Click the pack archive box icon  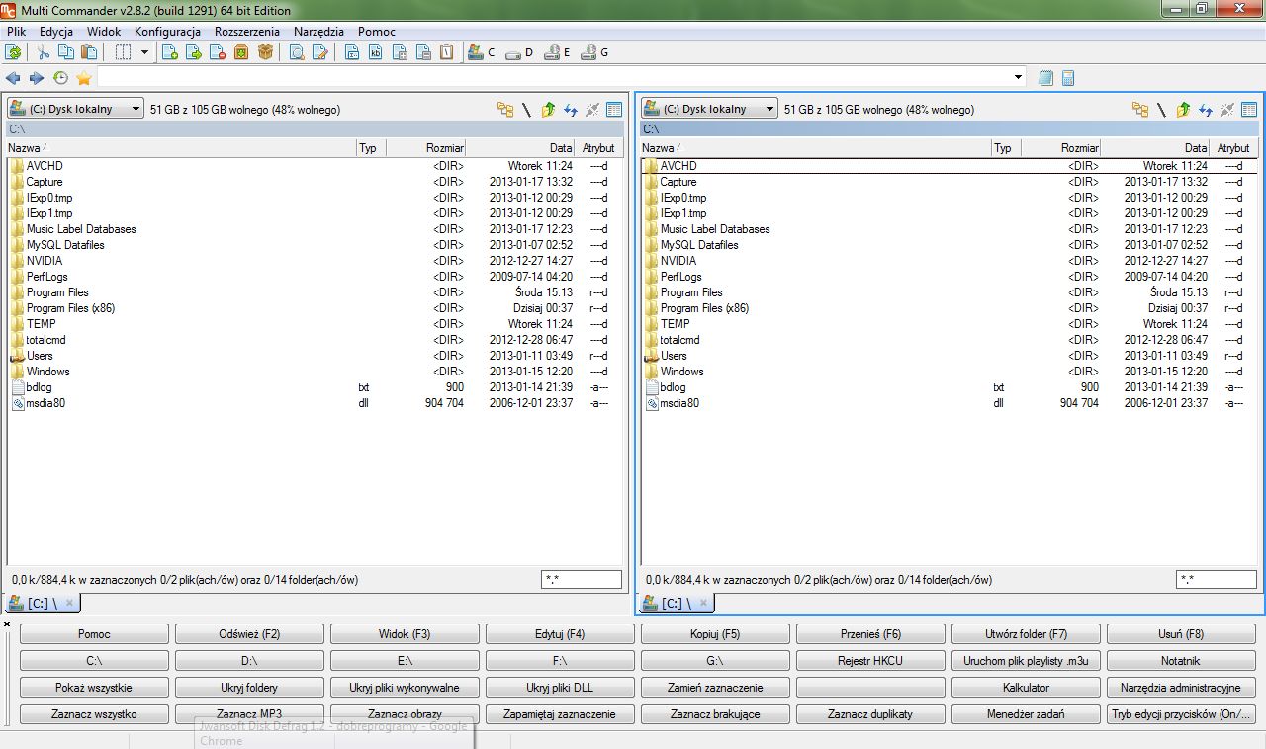pyautogui.click(x=241, y=52)
